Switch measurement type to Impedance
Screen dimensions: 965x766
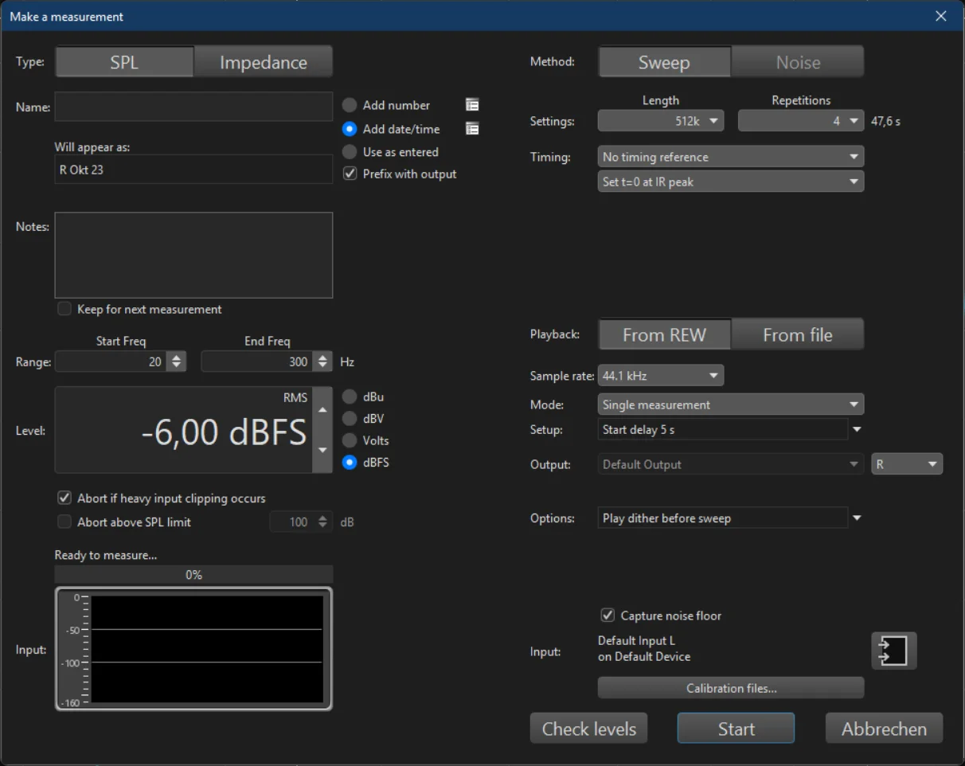pyautogui.click(x=264, y=62)
